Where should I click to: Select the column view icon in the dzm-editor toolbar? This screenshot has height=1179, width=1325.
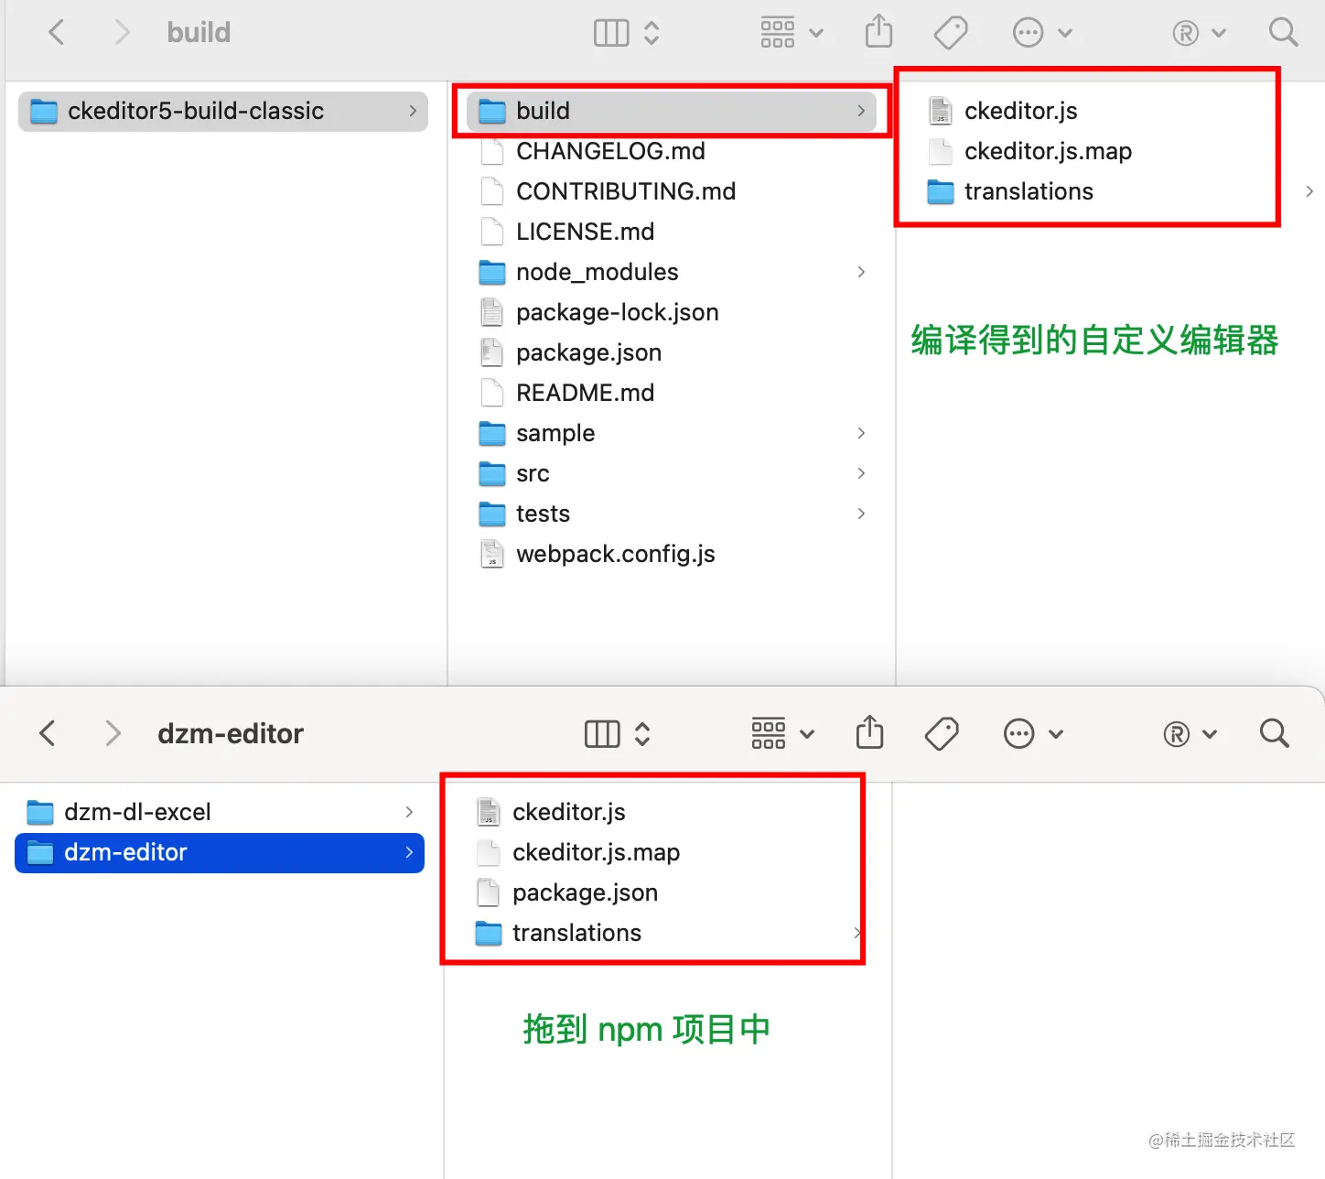pos(600,733)
